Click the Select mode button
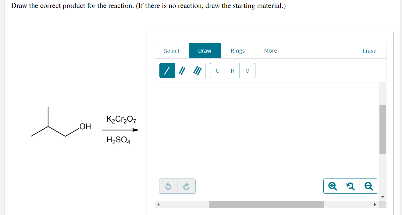Screen dimensions: 402x215 click(172, 51)
